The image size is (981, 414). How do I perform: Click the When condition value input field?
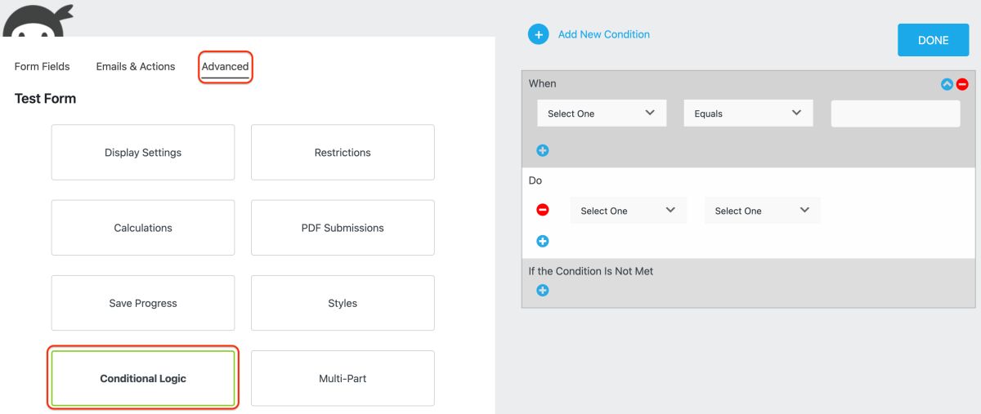(895, 114)
